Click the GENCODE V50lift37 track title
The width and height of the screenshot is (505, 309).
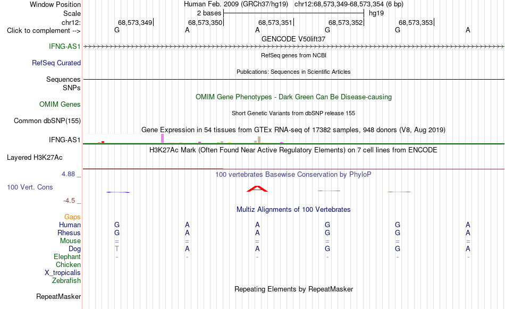[293, 39]
